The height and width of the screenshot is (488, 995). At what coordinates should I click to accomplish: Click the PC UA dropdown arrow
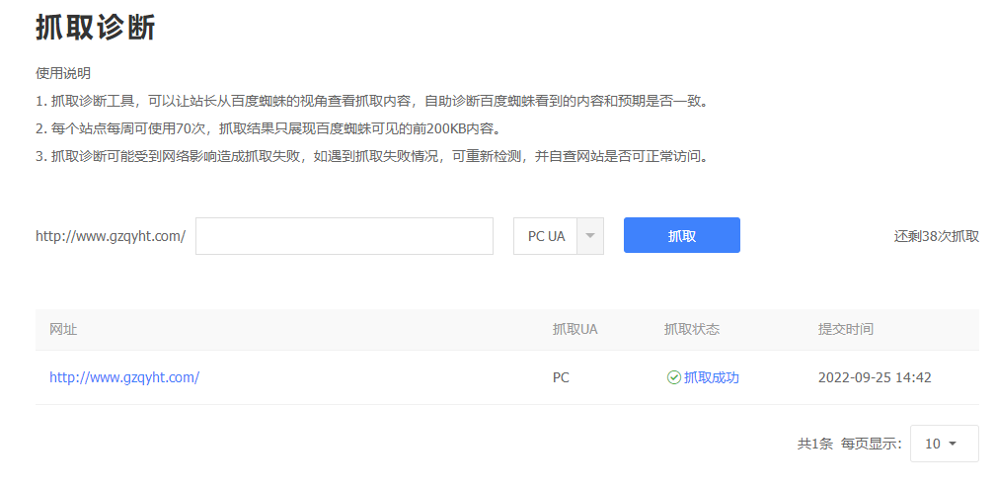click(x=589, y=236)
